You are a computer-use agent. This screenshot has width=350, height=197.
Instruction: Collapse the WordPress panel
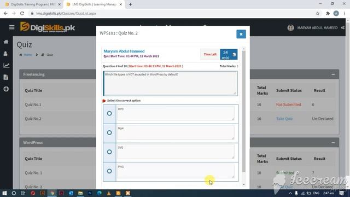tap(333, 142)
